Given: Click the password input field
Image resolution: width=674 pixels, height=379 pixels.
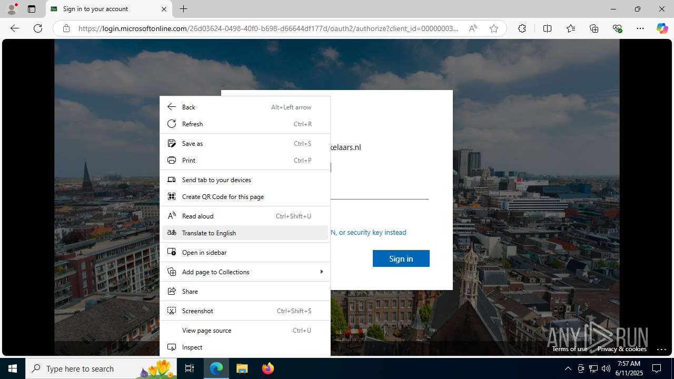Looking at the screenshot, I should point(379,191).
